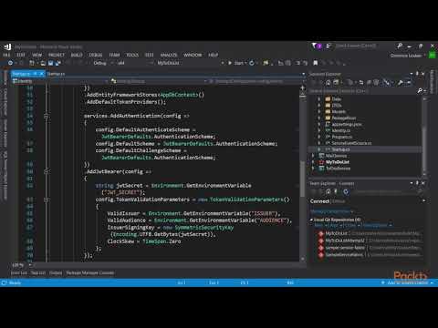Select Startup.cs in Solution Explorer
The height and width of the screenshot is (328, 438).
coord(340,149)
